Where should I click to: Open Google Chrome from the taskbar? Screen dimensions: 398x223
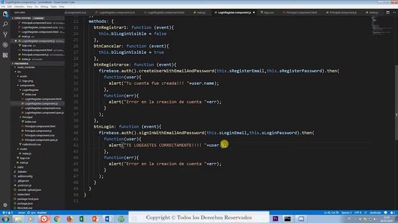coord(57,219)
